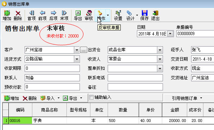
Task: Click the 经手人 field containing 张飞
Action: click(x=202, y=50)
